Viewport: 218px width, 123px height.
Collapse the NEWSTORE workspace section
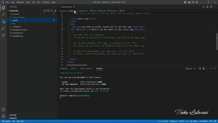13,11
